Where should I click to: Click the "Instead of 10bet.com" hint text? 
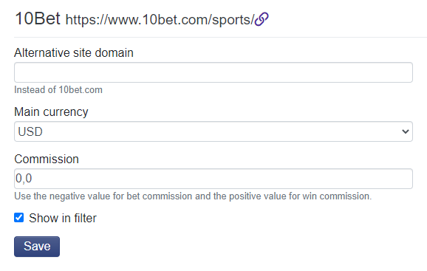tap(58, 90)
